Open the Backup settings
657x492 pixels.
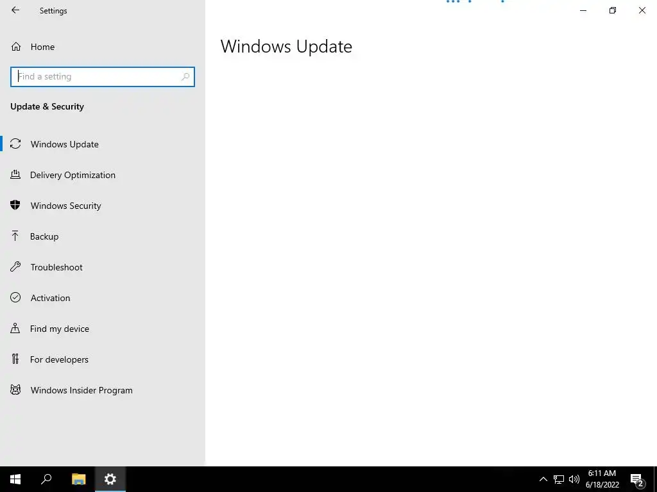click(x=103, y=236)
